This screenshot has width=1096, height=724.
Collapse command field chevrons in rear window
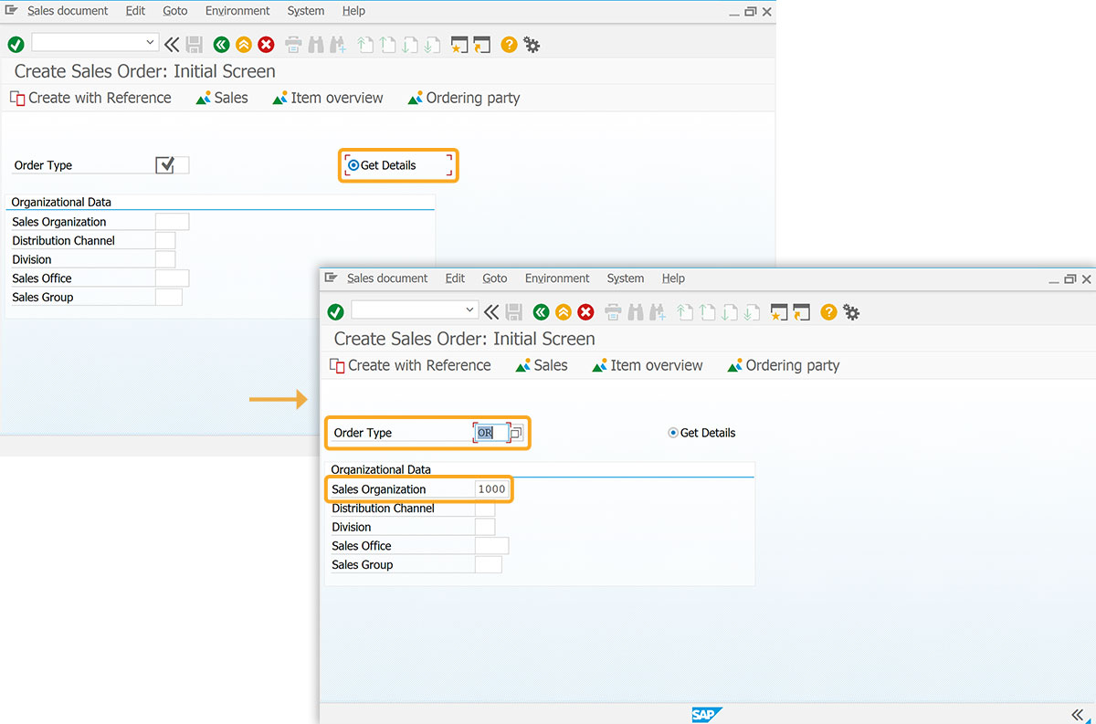(x=172, y=44)
